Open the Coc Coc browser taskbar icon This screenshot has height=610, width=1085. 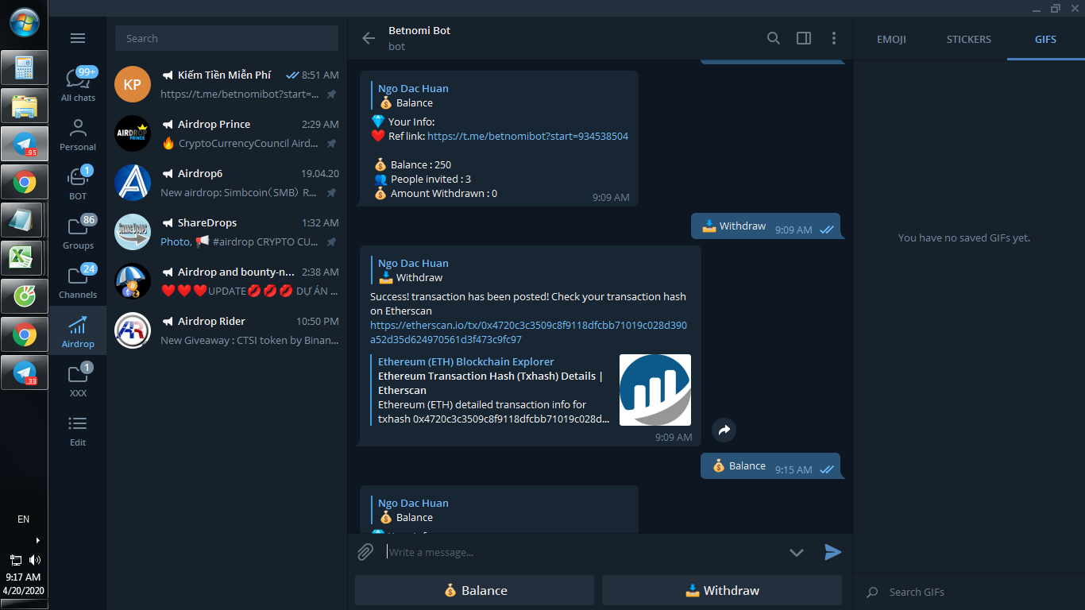tap(24, 296)
